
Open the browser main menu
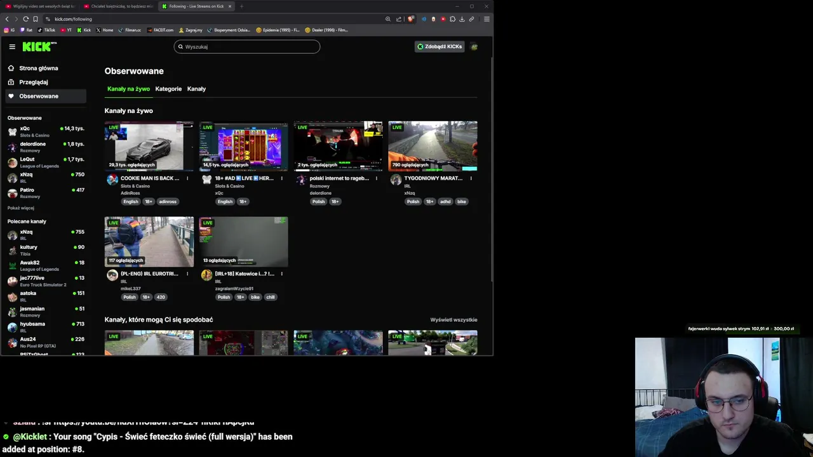[x=487, y=19]
